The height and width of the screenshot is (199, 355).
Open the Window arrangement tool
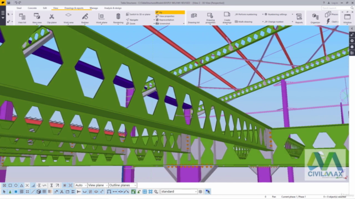click(x=347, y=18)
